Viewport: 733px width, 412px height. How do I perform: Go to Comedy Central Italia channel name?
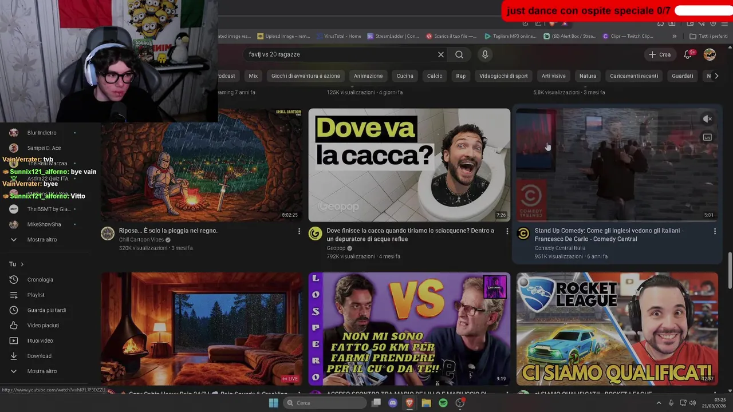[560, 248]
